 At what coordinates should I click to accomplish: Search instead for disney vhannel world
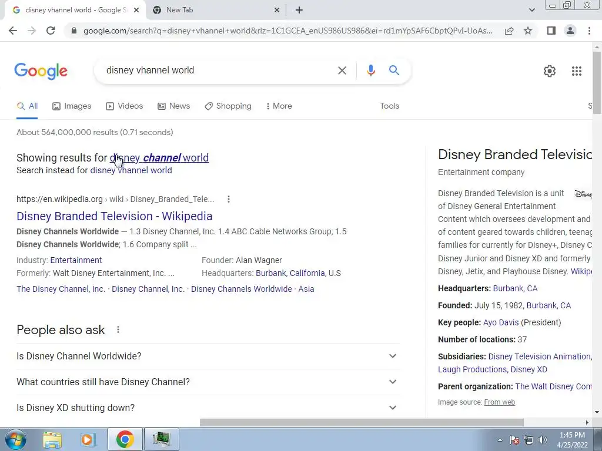point(131,170)
